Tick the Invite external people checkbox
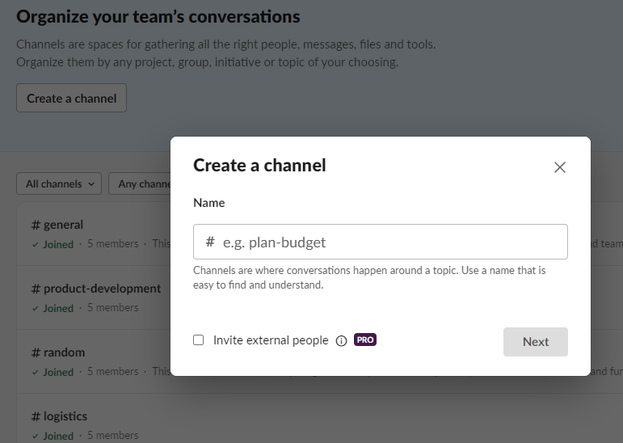The height and width of the screenshot is (443, 623). click(199, 340)
